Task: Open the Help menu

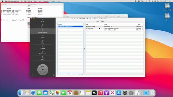Action: [58, 1]
